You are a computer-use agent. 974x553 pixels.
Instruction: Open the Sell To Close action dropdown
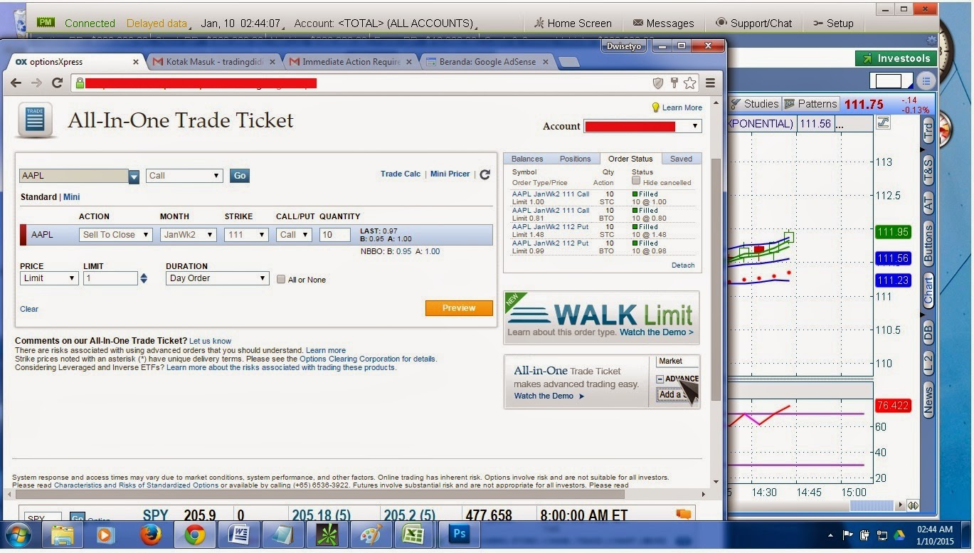click(x=115, y=235)
